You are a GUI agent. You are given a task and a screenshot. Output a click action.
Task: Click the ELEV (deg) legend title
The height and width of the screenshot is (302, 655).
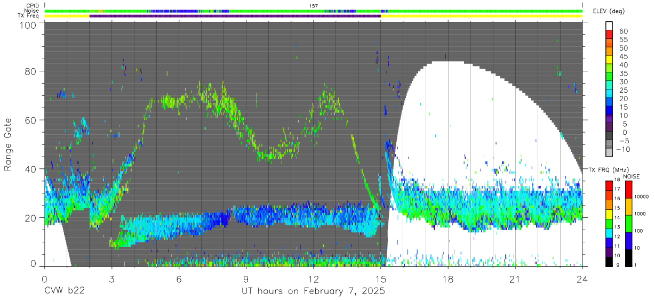609,11
